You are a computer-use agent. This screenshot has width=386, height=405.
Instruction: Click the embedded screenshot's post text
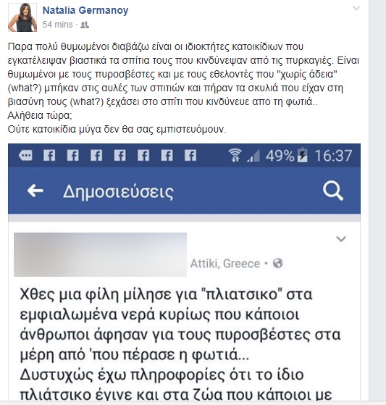(x=180, y=345)
